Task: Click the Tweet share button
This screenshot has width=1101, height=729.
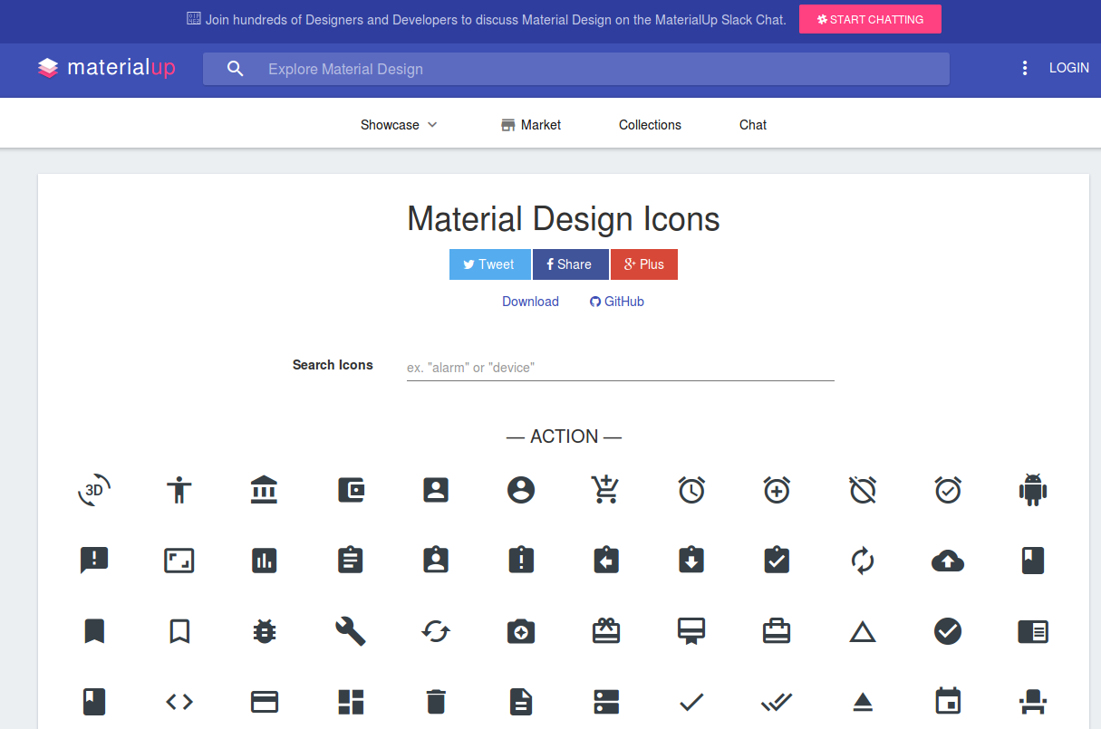Action: pos(489,264)
